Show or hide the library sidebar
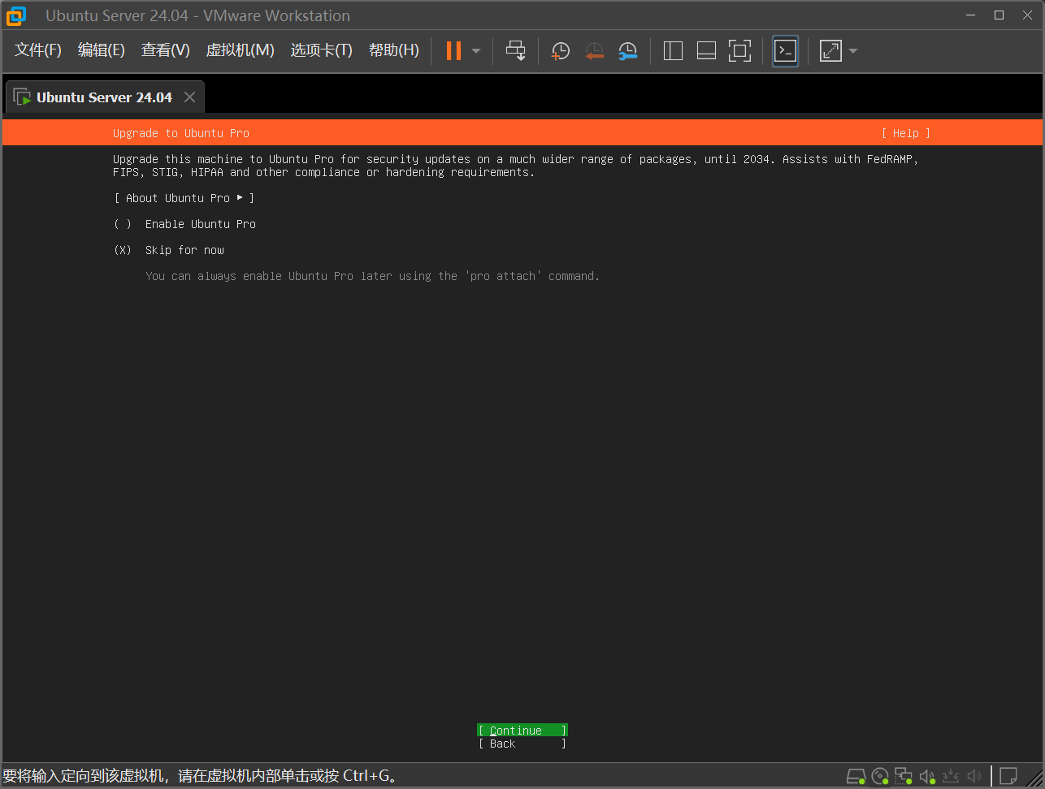Screen dimensions: 1045x789 (x=673, y=50)
